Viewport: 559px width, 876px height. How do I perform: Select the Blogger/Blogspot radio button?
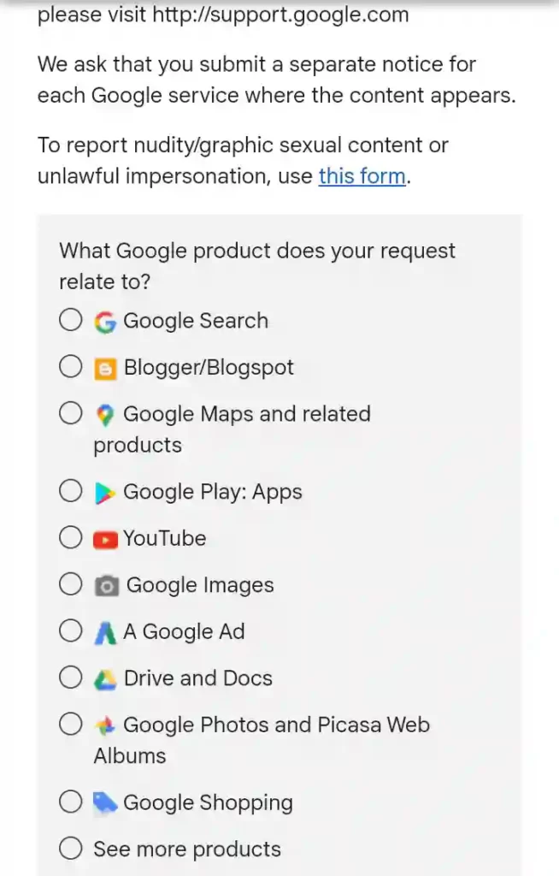click(71, 369)
